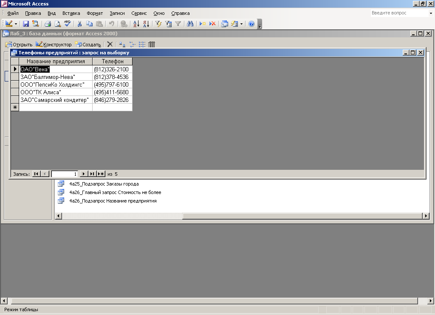Switch to design view using the View icon
This screenshot has width=435, height=315.
(9, 24)
